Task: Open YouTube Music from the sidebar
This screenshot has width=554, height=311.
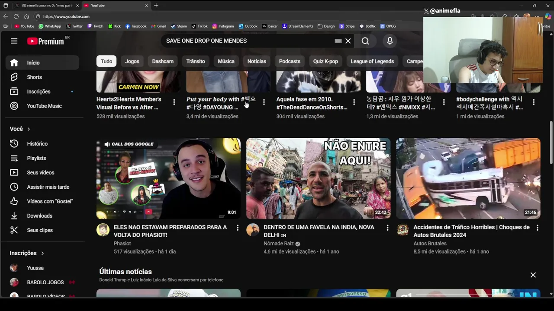Action: tap(42, 106)
